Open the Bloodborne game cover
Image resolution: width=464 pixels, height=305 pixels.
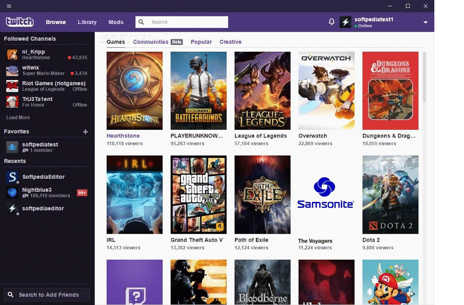tap(263, 282)
